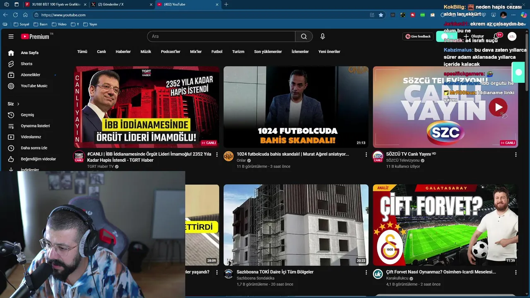Open the YouTube hamburger guide menu

(x=11, y=36)
